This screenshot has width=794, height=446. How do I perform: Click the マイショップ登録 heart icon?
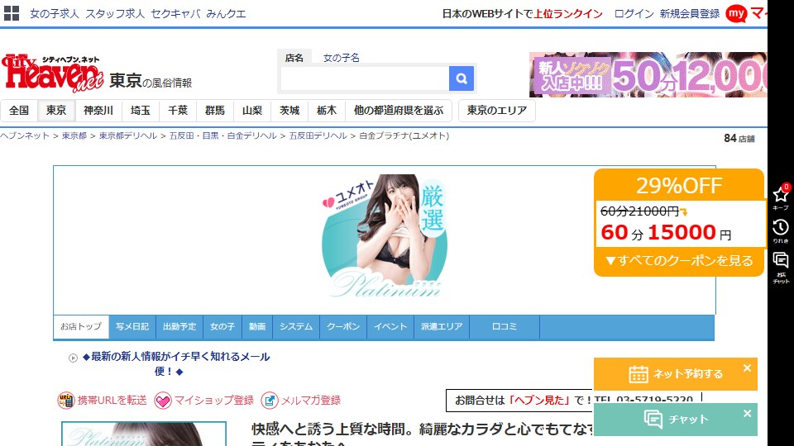(163, 401)
